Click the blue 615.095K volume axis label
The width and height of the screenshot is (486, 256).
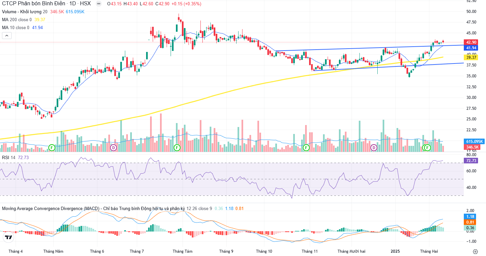(x=474, y=141)
